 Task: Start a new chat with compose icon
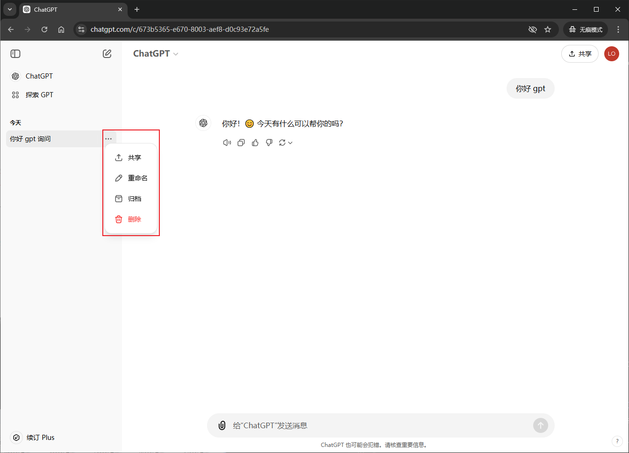coord(107,54)
